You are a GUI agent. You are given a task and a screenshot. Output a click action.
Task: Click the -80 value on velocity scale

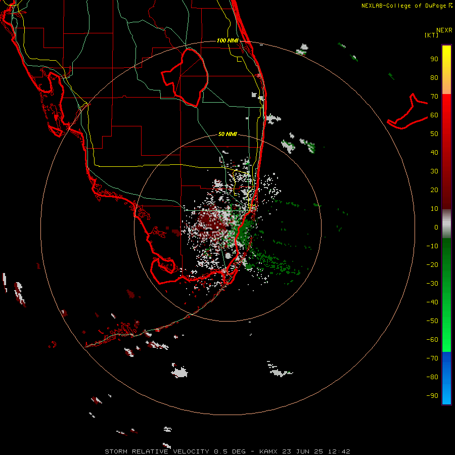click(x=432, y=377)
